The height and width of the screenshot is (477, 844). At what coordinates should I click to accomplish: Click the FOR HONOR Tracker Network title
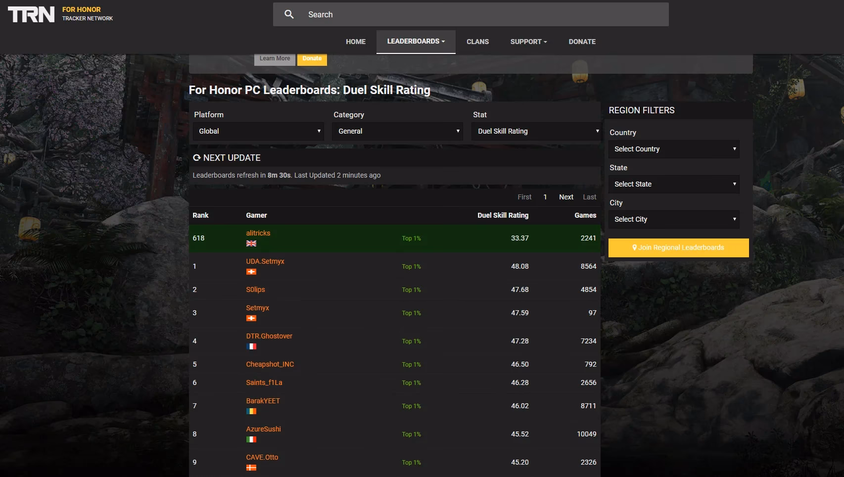pyautogui.click(x=87, y=14)
